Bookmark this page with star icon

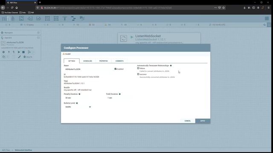224,8
